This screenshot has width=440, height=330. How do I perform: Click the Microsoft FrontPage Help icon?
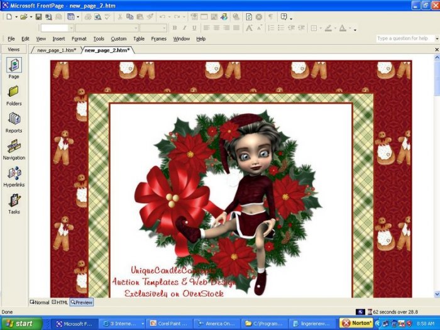point(283,17)
